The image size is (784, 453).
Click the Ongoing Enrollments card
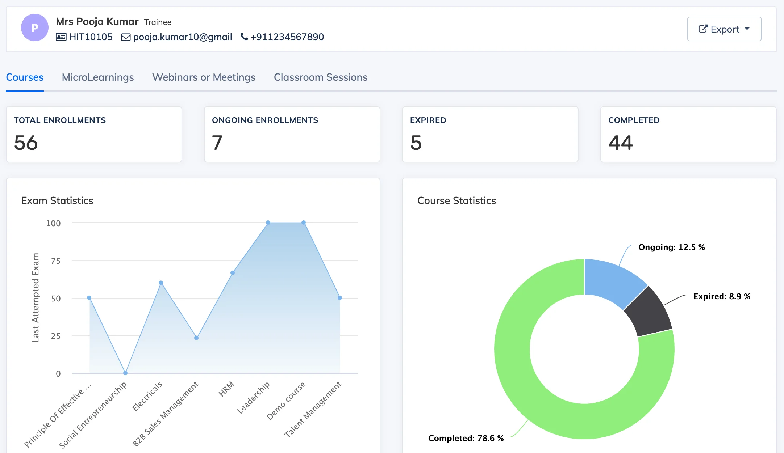(x=292, y=134)
